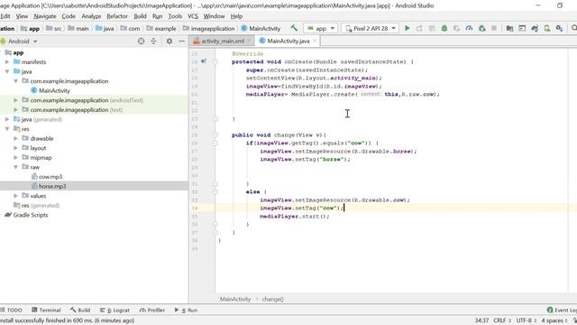Open the Analyze menu

click(x=91, y=16)
